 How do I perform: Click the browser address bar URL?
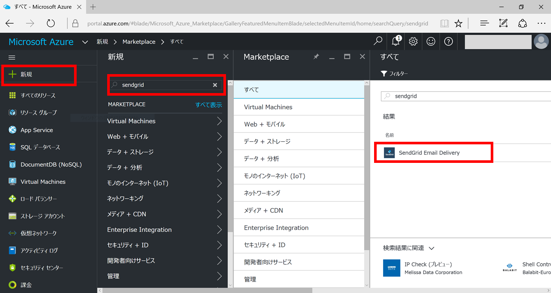[257, 23]
